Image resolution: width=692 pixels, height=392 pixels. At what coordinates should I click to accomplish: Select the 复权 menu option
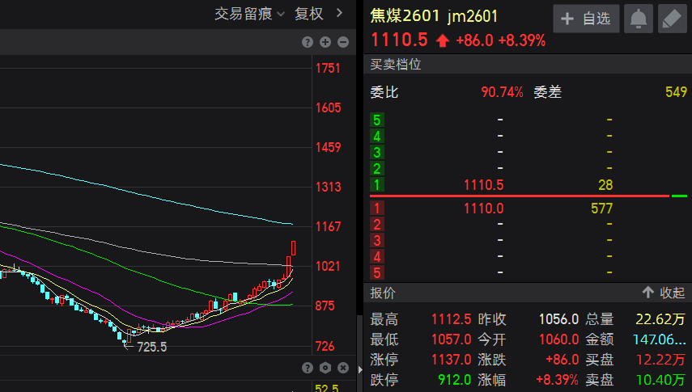pyautogui.click(x=308, y=14)
